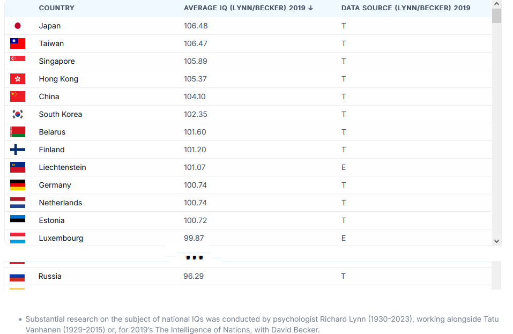The image size is (513, 334).
Task: Click the IQ value 101.07
Action: [x=195, y=167]
